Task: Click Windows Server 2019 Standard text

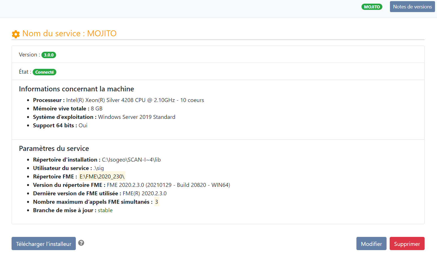Action: click(137, 117)
